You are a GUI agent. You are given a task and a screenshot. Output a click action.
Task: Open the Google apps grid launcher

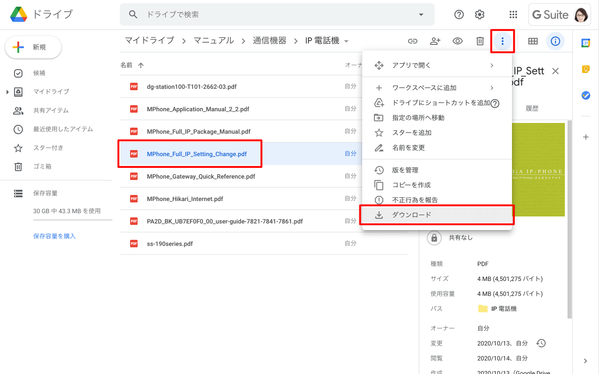coord(513,14)
